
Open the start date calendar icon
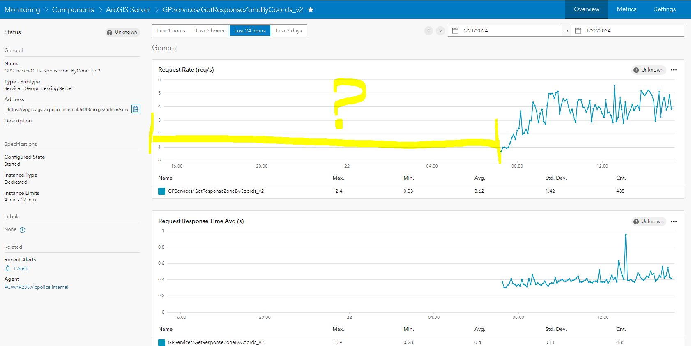[455, 31]
